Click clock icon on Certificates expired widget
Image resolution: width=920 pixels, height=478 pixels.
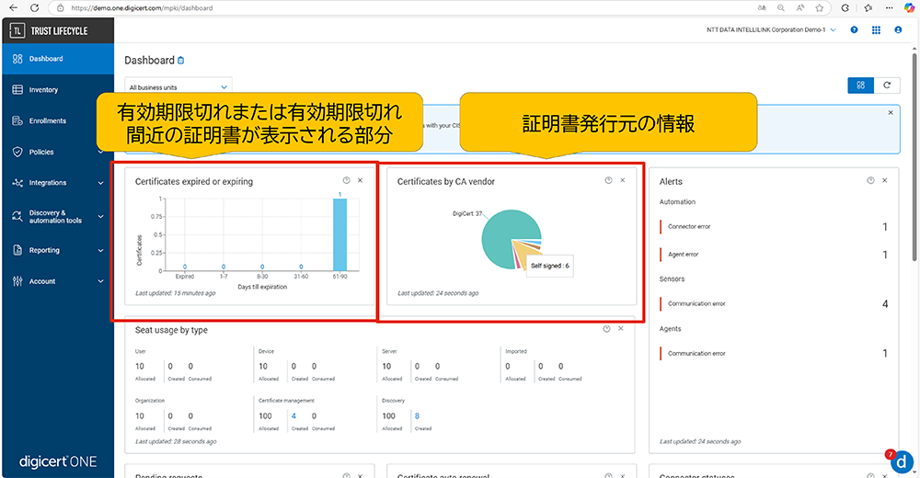pyautogui.click(x=346, y=181)
